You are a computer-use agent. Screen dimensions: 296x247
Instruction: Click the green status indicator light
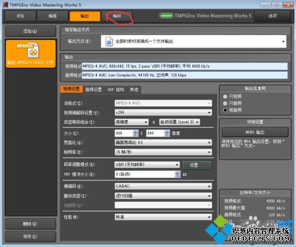coord(166,16)
